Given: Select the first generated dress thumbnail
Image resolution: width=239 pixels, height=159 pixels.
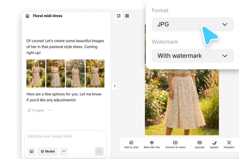Looking at the screenshot, I should coord(36,73).
